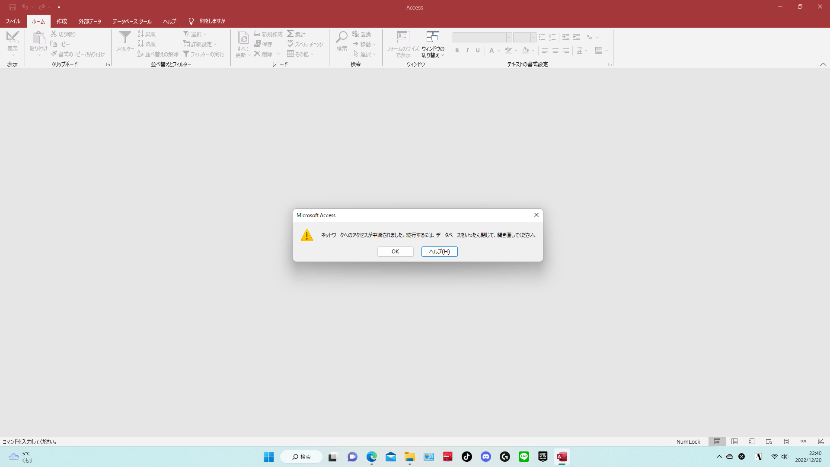
Task: Open the 詳細設定 advanced filter dropdown
Action: [x=200, y=44]
